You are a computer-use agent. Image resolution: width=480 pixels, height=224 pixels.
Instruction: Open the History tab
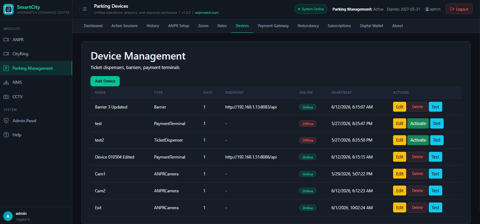(153, 26)
